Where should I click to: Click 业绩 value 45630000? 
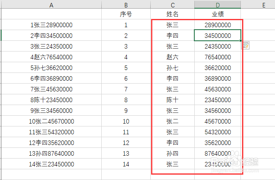(x=218, y=89)
